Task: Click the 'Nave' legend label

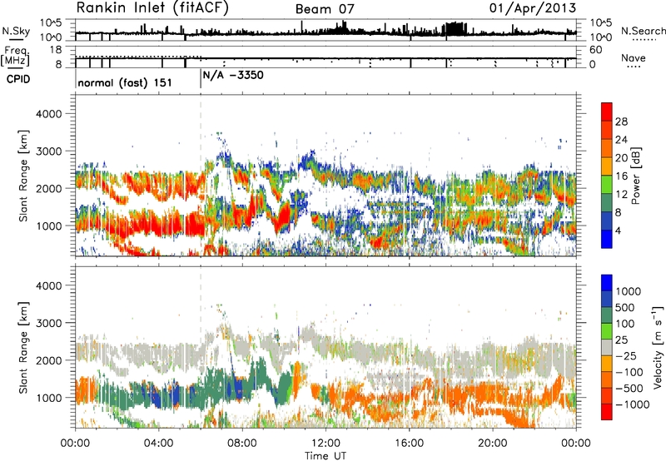Action: (634, 57)
